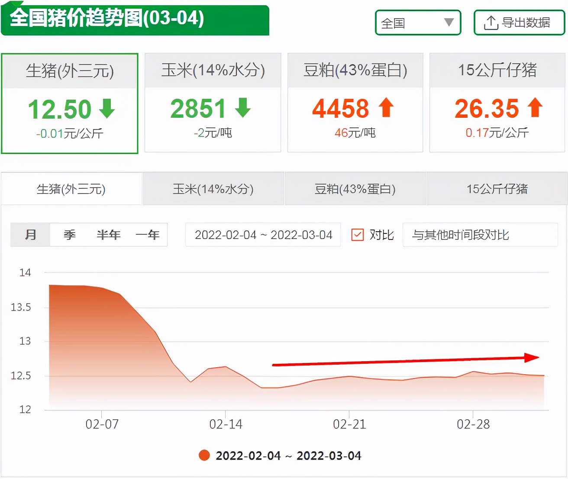This screenshot has width=568, height=479.
Task: Click the 2851 corn price value
Action: (198, 108)
